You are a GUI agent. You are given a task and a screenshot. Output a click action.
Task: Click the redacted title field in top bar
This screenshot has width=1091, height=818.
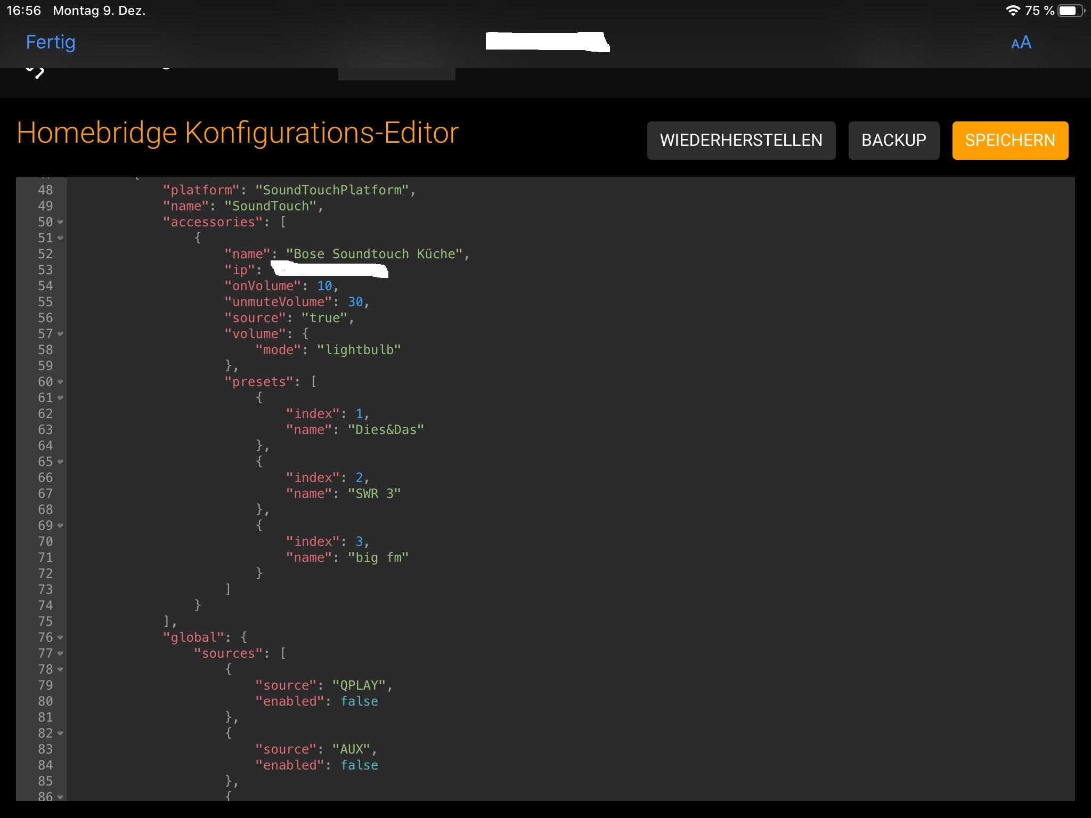point(547,42)
